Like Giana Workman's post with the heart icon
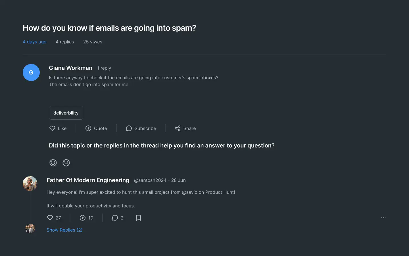Screen dimensions: 409x256 52,128
